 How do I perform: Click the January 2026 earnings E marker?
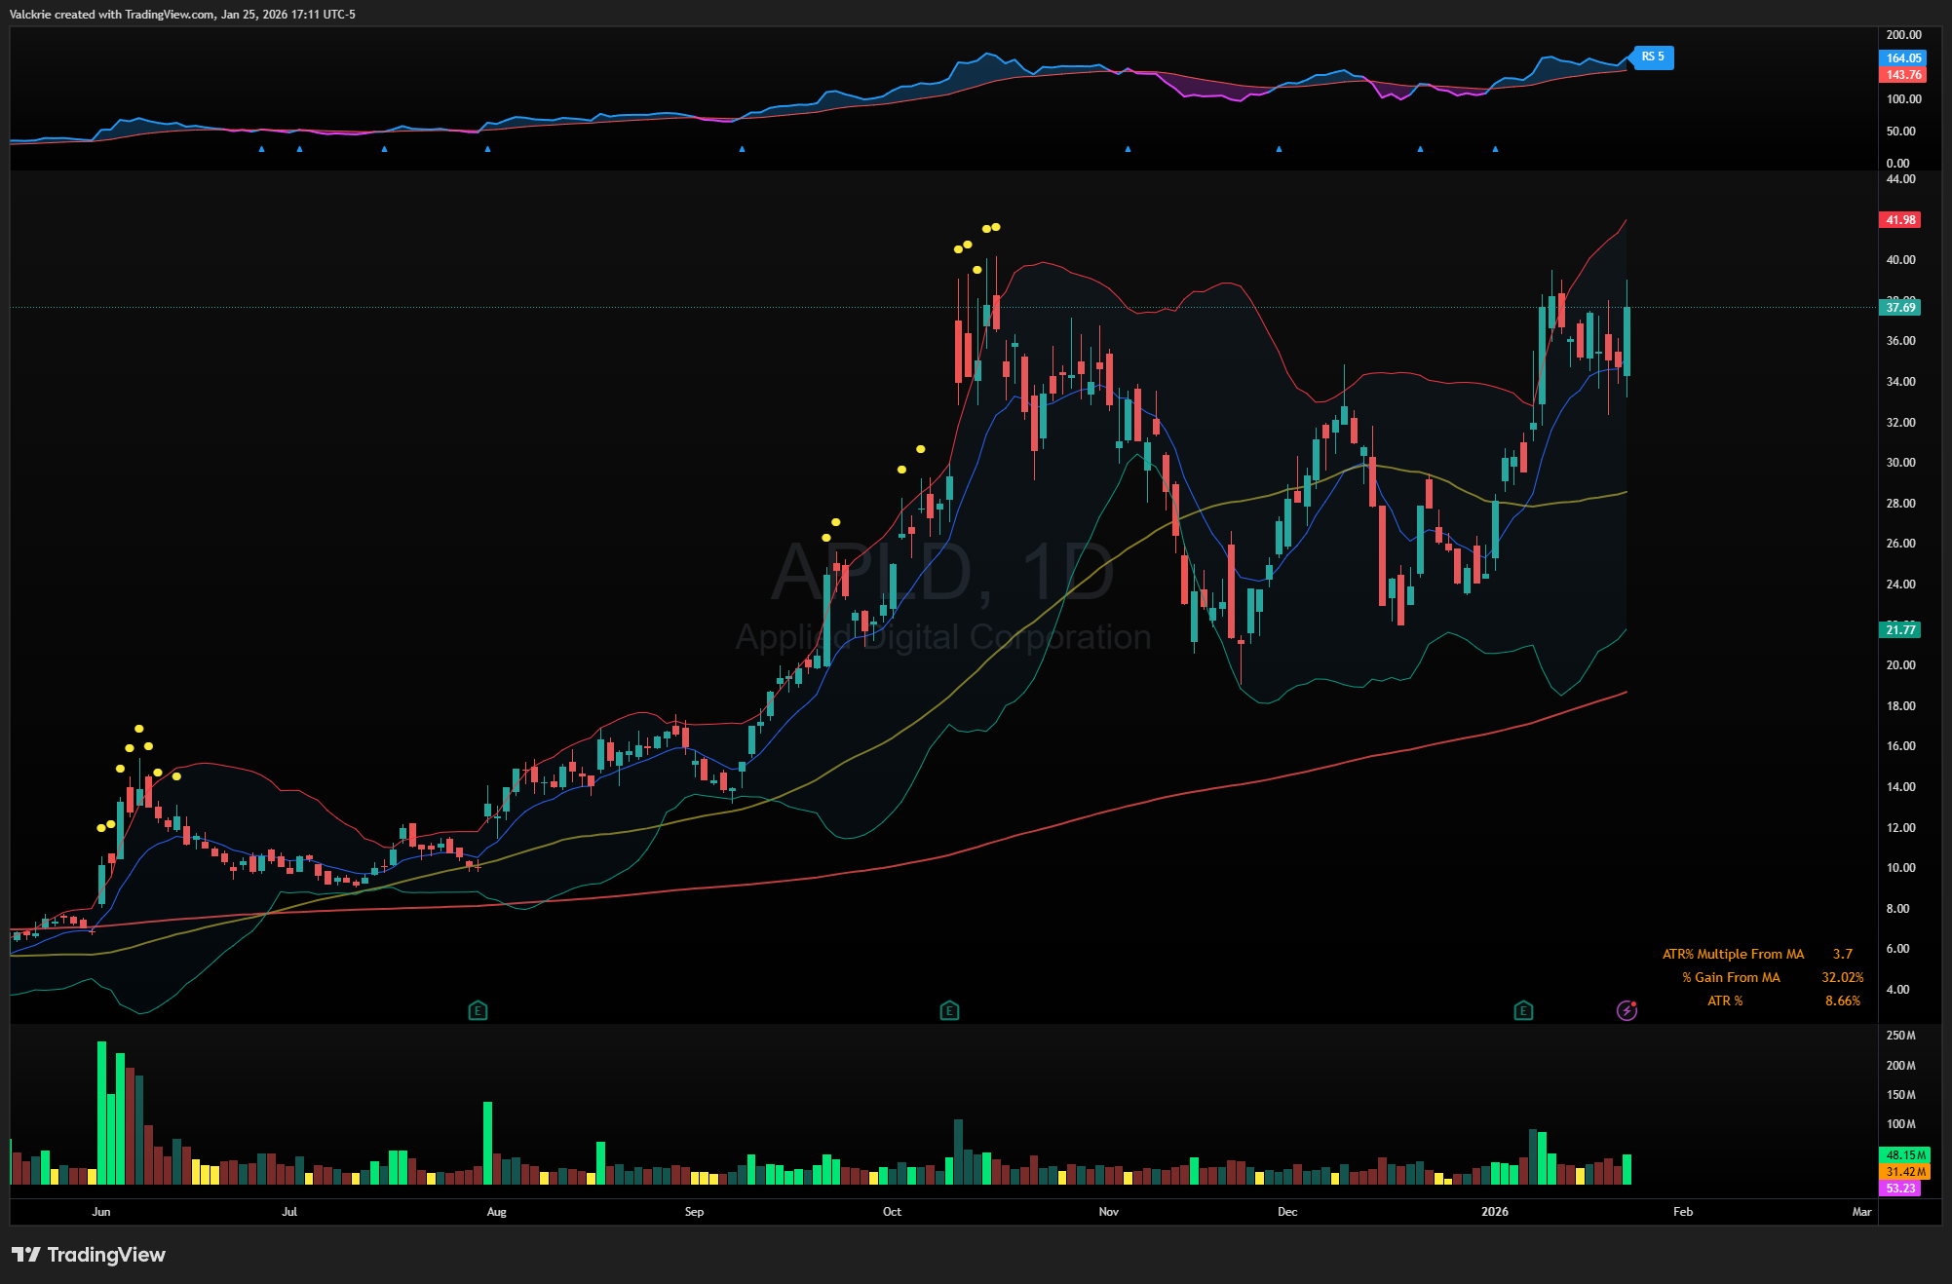click(x=1523, y=1010)
